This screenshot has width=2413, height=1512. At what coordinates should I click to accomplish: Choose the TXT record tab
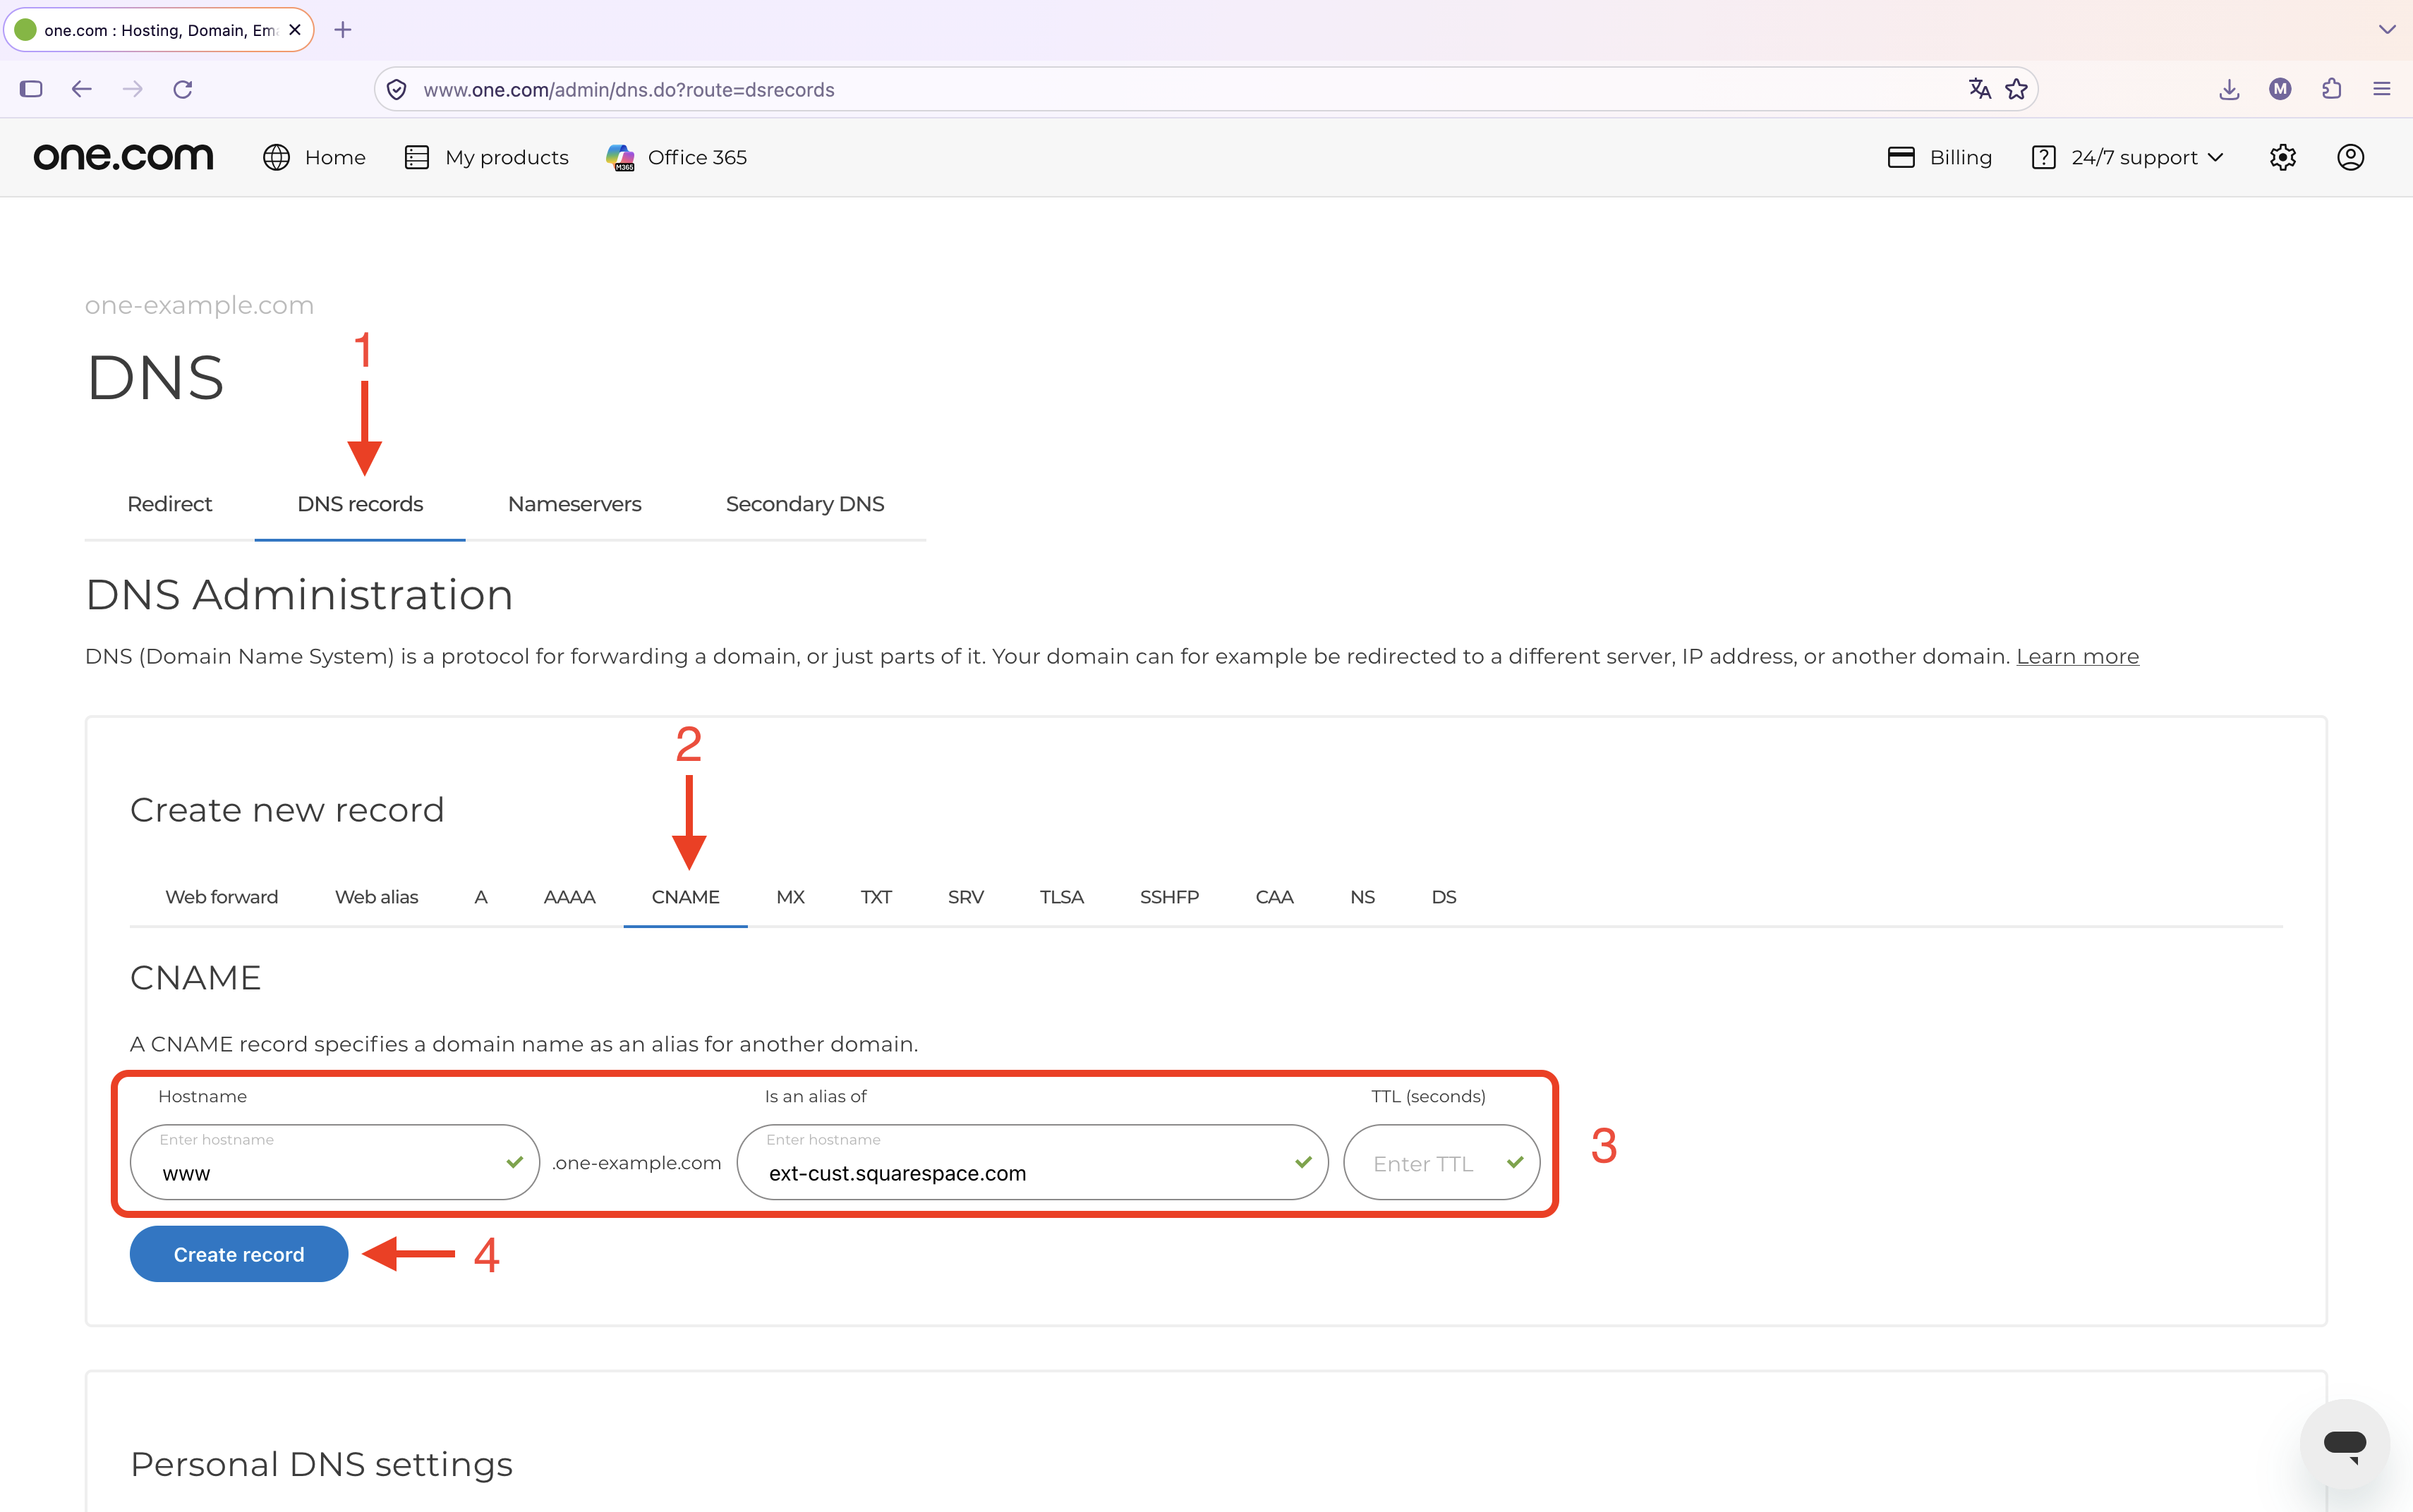click(x=876, y=897)
